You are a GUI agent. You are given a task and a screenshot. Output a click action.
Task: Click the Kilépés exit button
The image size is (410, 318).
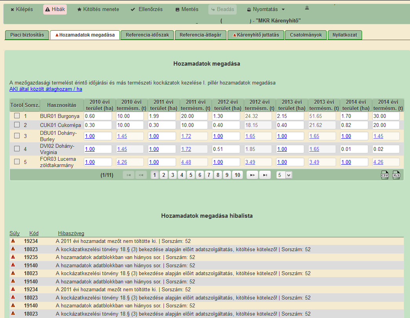tap(22, 9)
